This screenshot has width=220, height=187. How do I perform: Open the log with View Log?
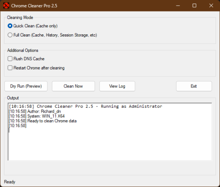tap(117, 86)
